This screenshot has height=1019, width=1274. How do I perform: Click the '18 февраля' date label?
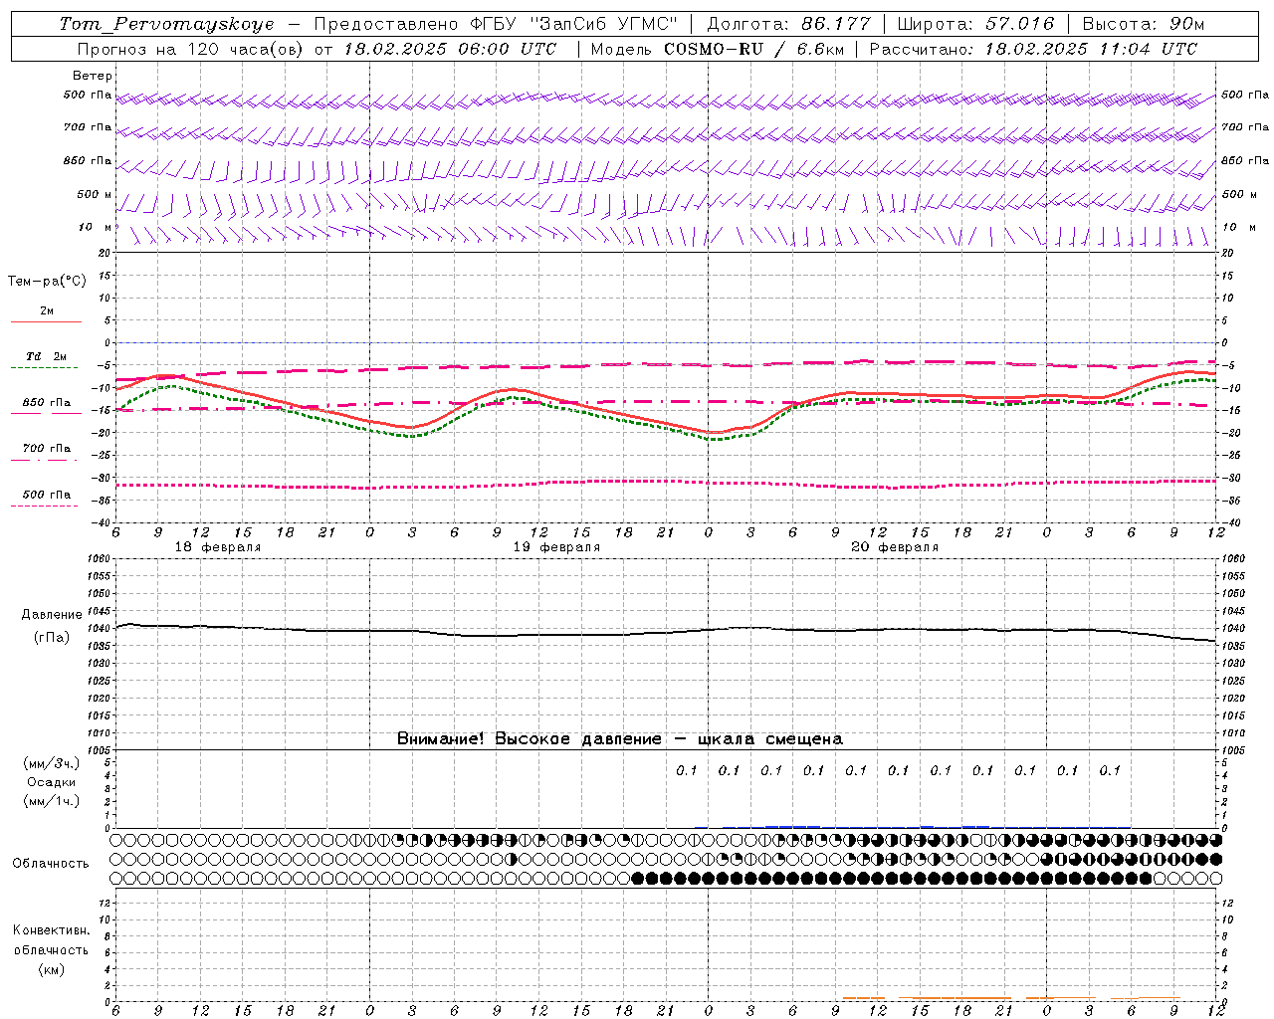[218, 547]
